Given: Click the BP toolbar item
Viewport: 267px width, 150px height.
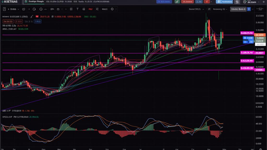Looking at the screenshot, I should [x=52, y=9].
